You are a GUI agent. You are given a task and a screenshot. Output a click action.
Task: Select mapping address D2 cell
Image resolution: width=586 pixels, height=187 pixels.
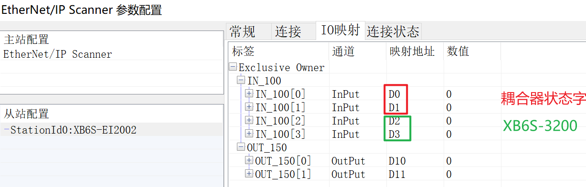click(394, 121)
